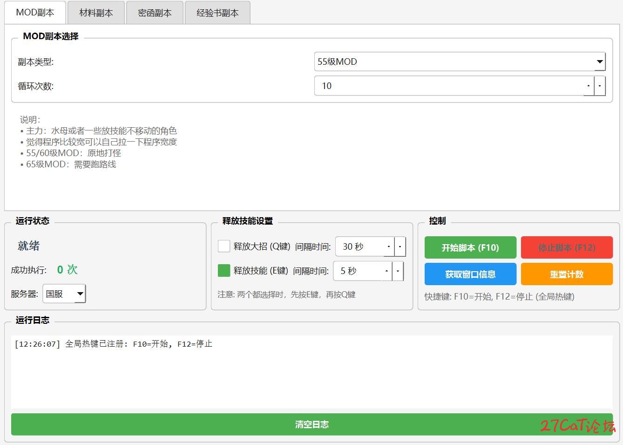
Task: Select the 经验书副本 tab
Action: click(217, 13)
